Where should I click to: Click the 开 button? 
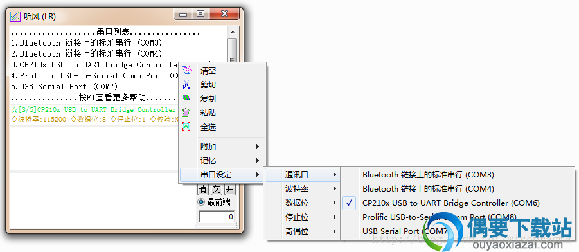[229, 190]
